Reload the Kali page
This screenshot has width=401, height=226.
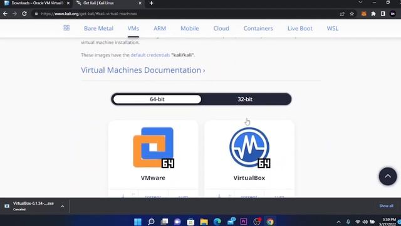(24, 14)
